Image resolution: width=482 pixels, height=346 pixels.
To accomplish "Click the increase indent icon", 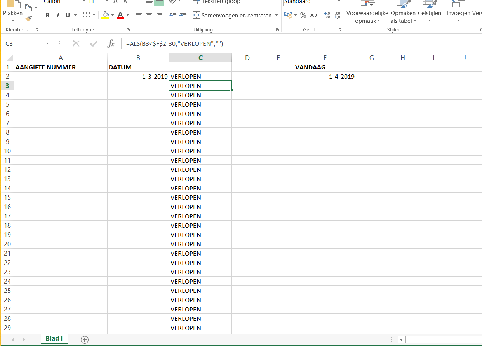I will (183, 16).
